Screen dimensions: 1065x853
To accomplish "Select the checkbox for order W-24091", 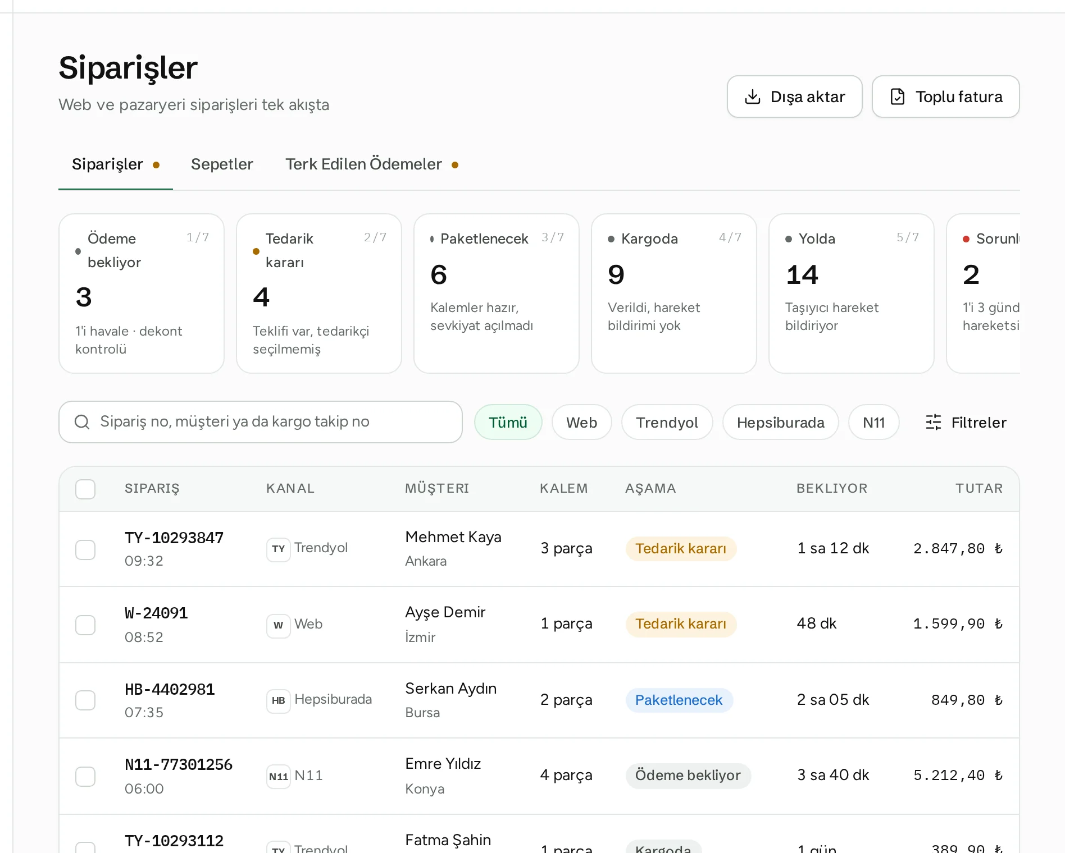I will point(85,625).
